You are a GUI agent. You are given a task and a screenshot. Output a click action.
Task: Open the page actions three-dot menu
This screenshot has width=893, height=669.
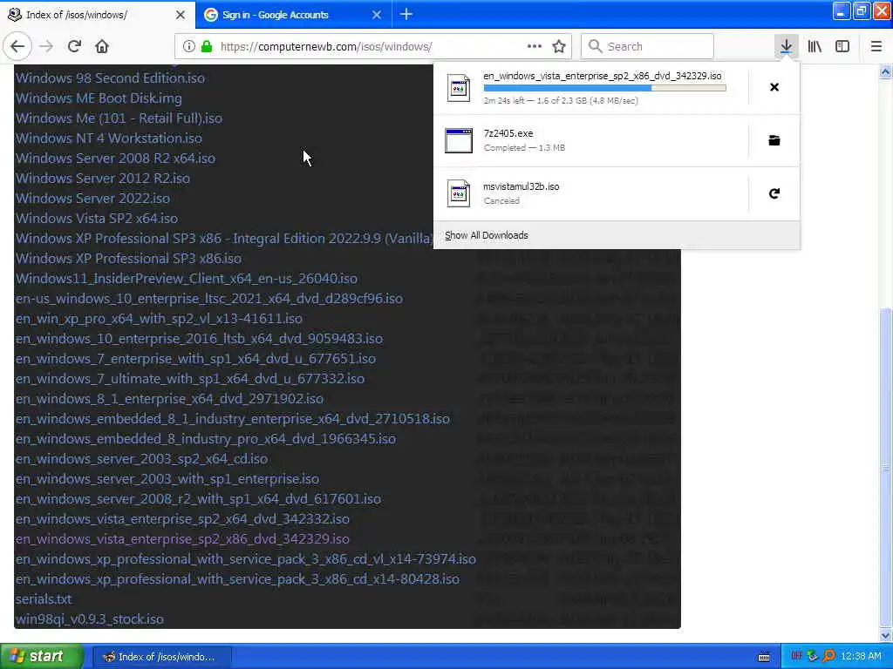[535, 46]
